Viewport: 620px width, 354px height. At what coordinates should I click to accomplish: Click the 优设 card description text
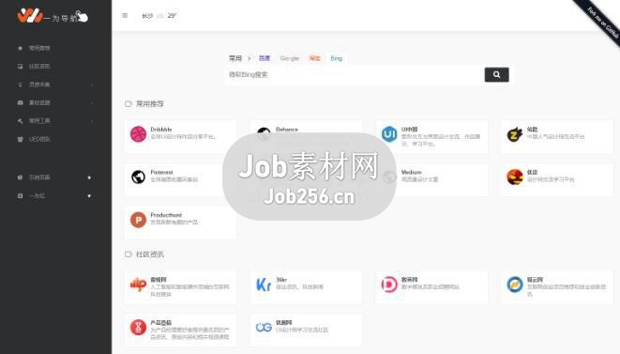(x=551, y=179)
